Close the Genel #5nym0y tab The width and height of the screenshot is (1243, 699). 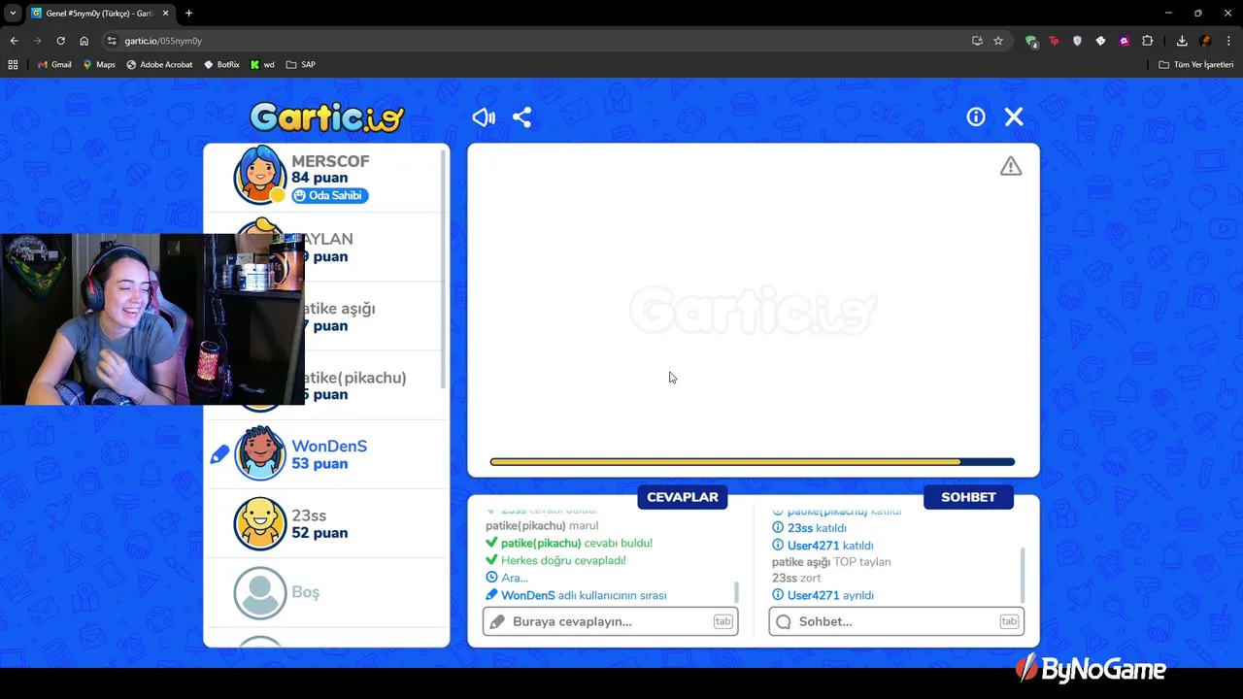point(166,13)
